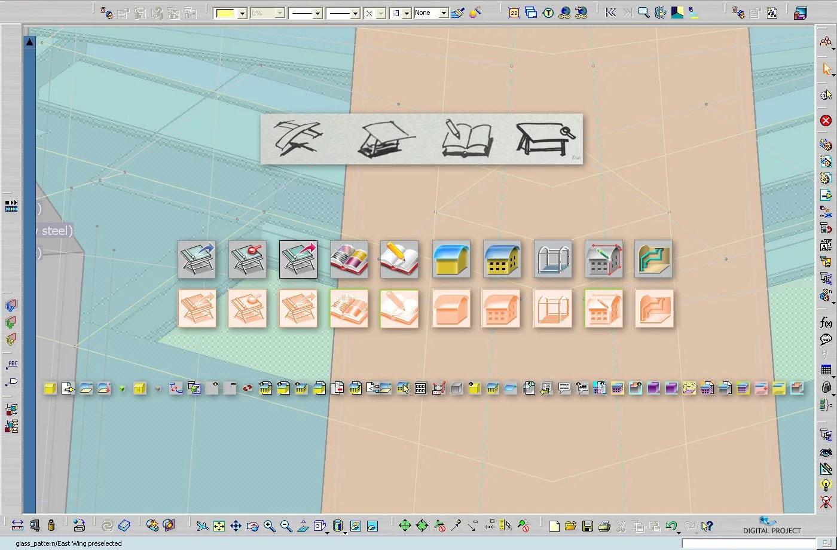
Task: Open the rendering style dropdown beside None
Action: [407, 13]
